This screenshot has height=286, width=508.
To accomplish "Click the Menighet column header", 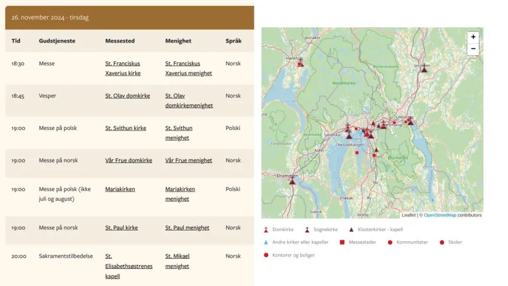I will click(x=178, y=41).
